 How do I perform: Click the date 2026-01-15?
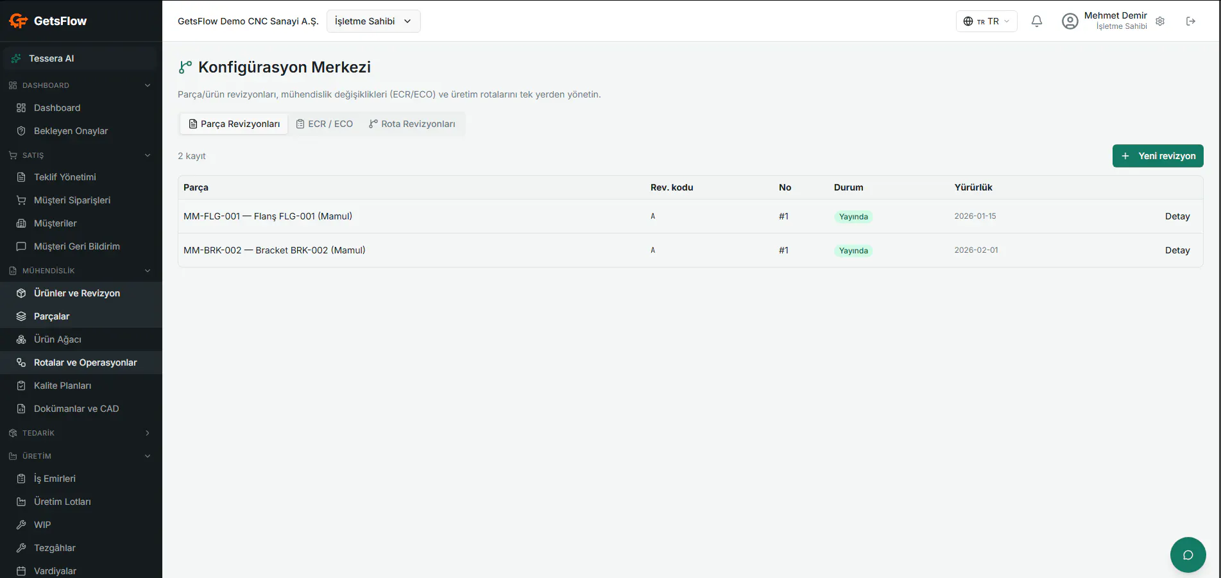click(975, 216)
